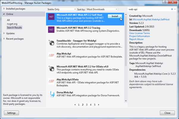Click the package list scroll down arrow

[126, 101]
